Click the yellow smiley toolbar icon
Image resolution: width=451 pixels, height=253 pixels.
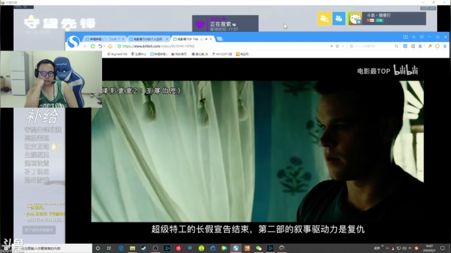tap(437, 46)
